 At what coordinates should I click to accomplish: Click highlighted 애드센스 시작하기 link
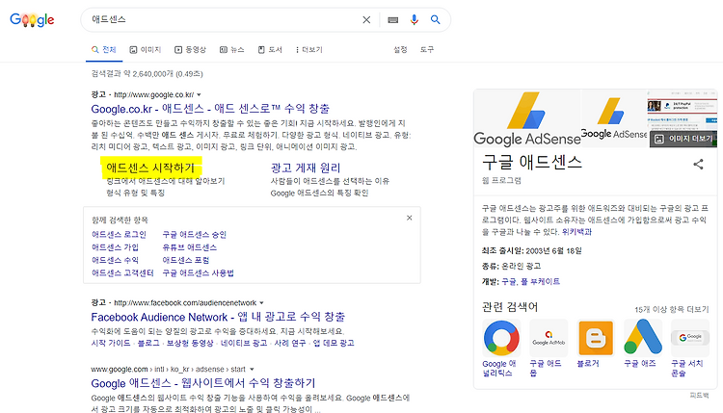tap(150, 168)
